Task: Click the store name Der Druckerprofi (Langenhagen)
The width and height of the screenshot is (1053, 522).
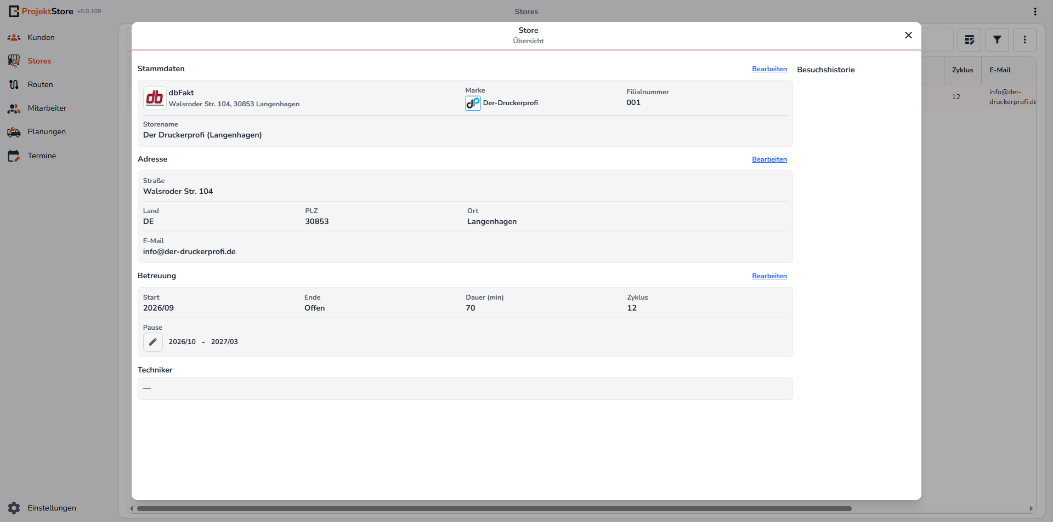Action: 202,135
